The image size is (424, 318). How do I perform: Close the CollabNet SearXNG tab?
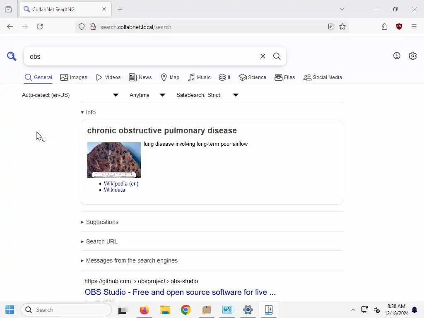click(x=104, y=9)
